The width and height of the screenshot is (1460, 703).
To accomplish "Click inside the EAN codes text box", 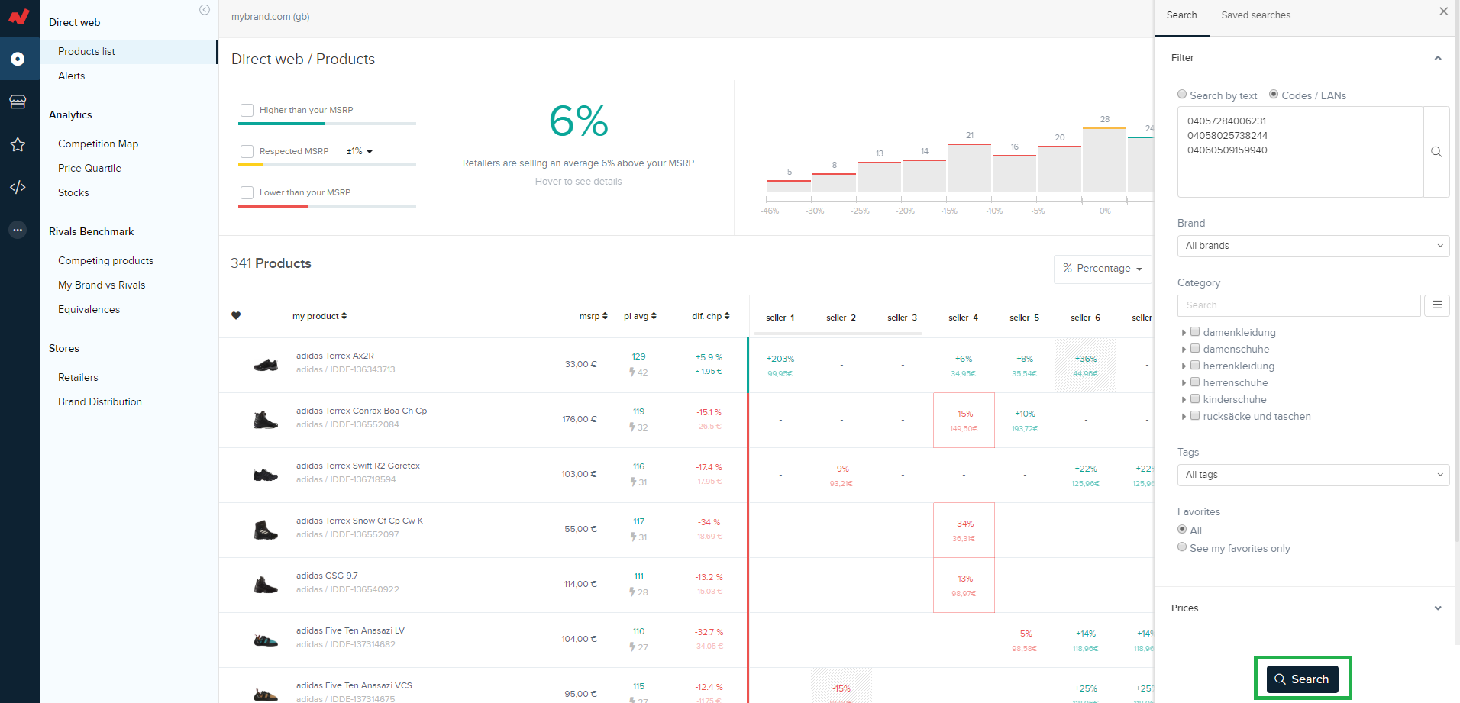I will tap(1300, 152).
